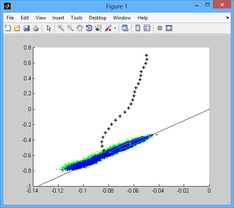Toggle the Edit Plot arrow tool
Viewport: 234px width, 208px height.
coord(49,28)
